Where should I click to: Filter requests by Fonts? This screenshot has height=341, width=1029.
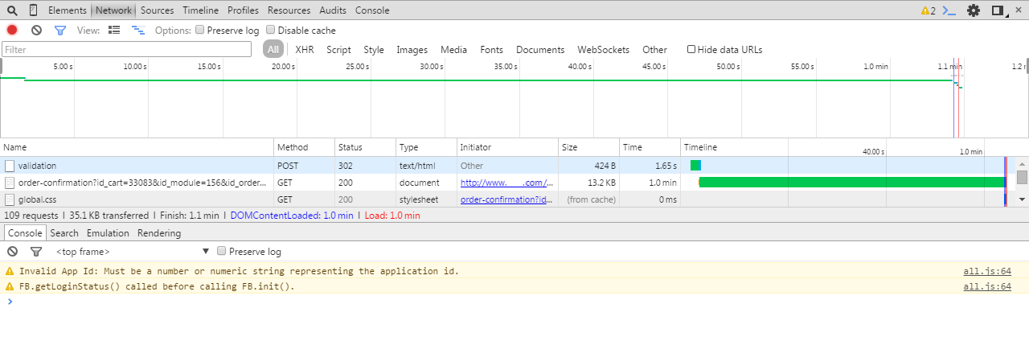coord(492,49)
